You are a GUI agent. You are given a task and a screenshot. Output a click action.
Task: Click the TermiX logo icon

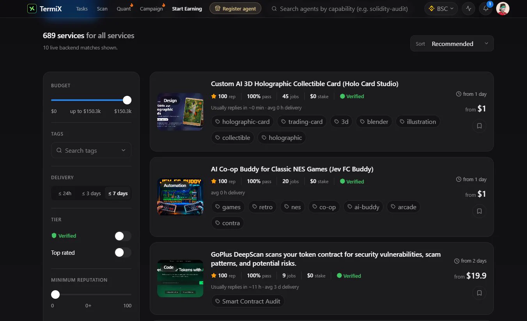tap(32, 9)
